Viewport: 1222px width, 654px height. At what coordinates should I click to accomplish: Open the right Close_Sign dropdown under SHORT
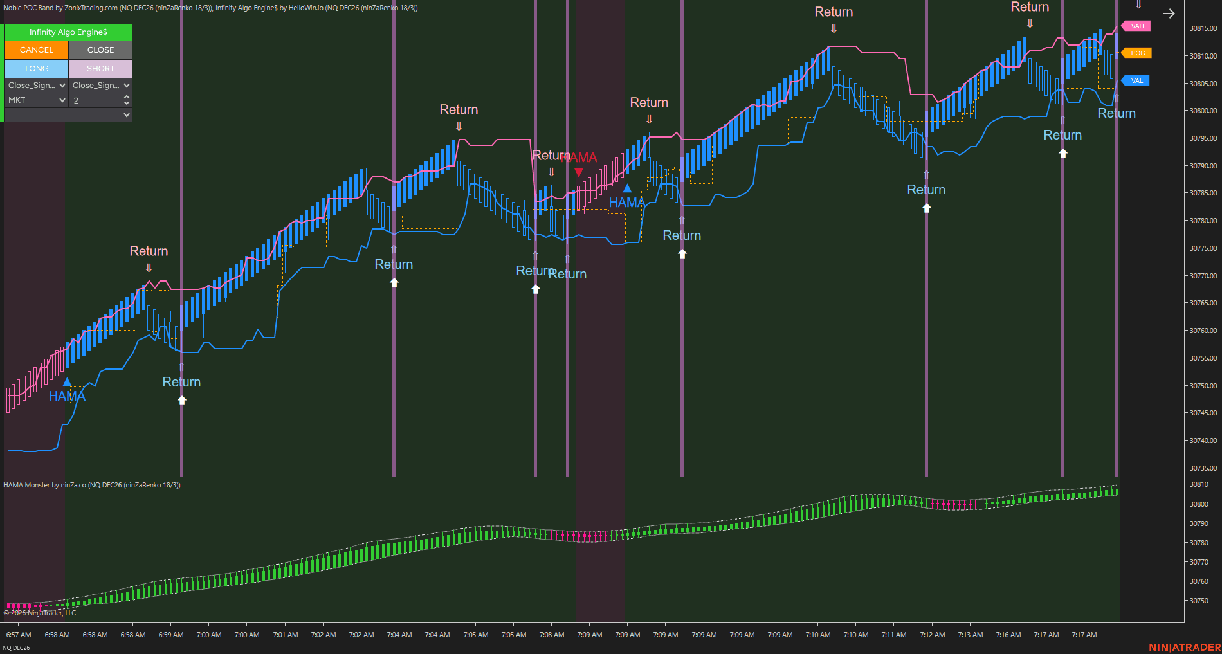(x=100, y=86)
